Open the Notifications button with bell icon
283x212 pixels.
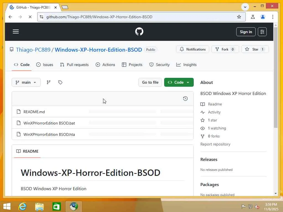coord(192,49)
